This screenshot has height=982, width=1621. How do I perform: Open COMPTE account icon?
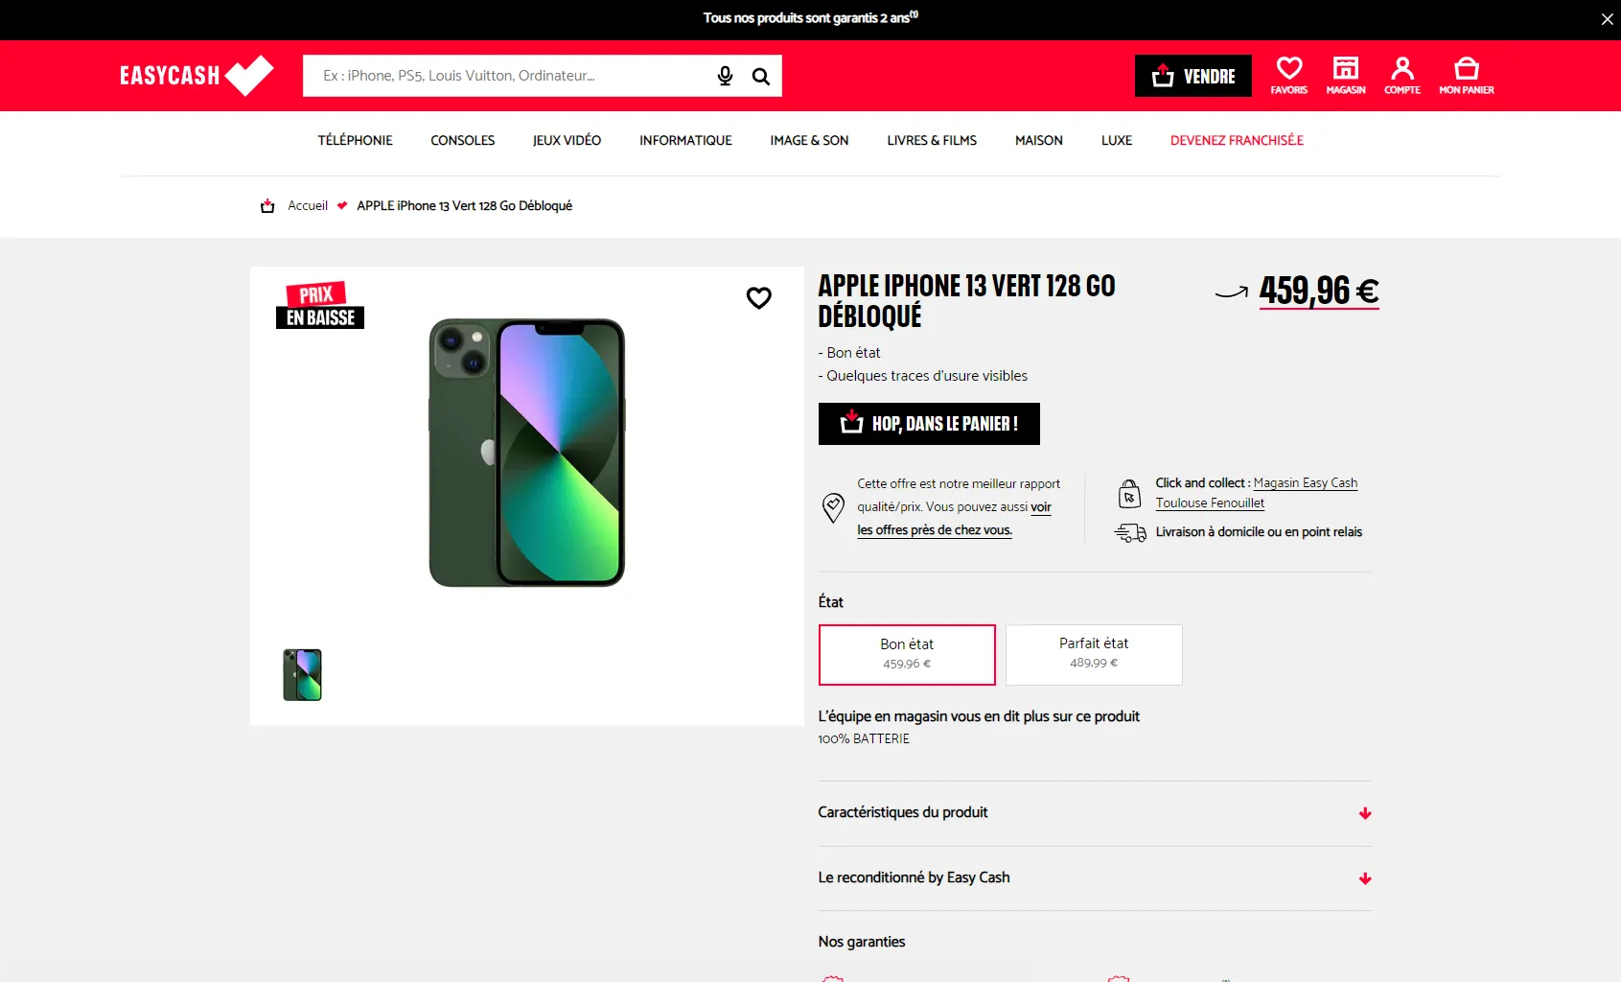(1402, 76)
